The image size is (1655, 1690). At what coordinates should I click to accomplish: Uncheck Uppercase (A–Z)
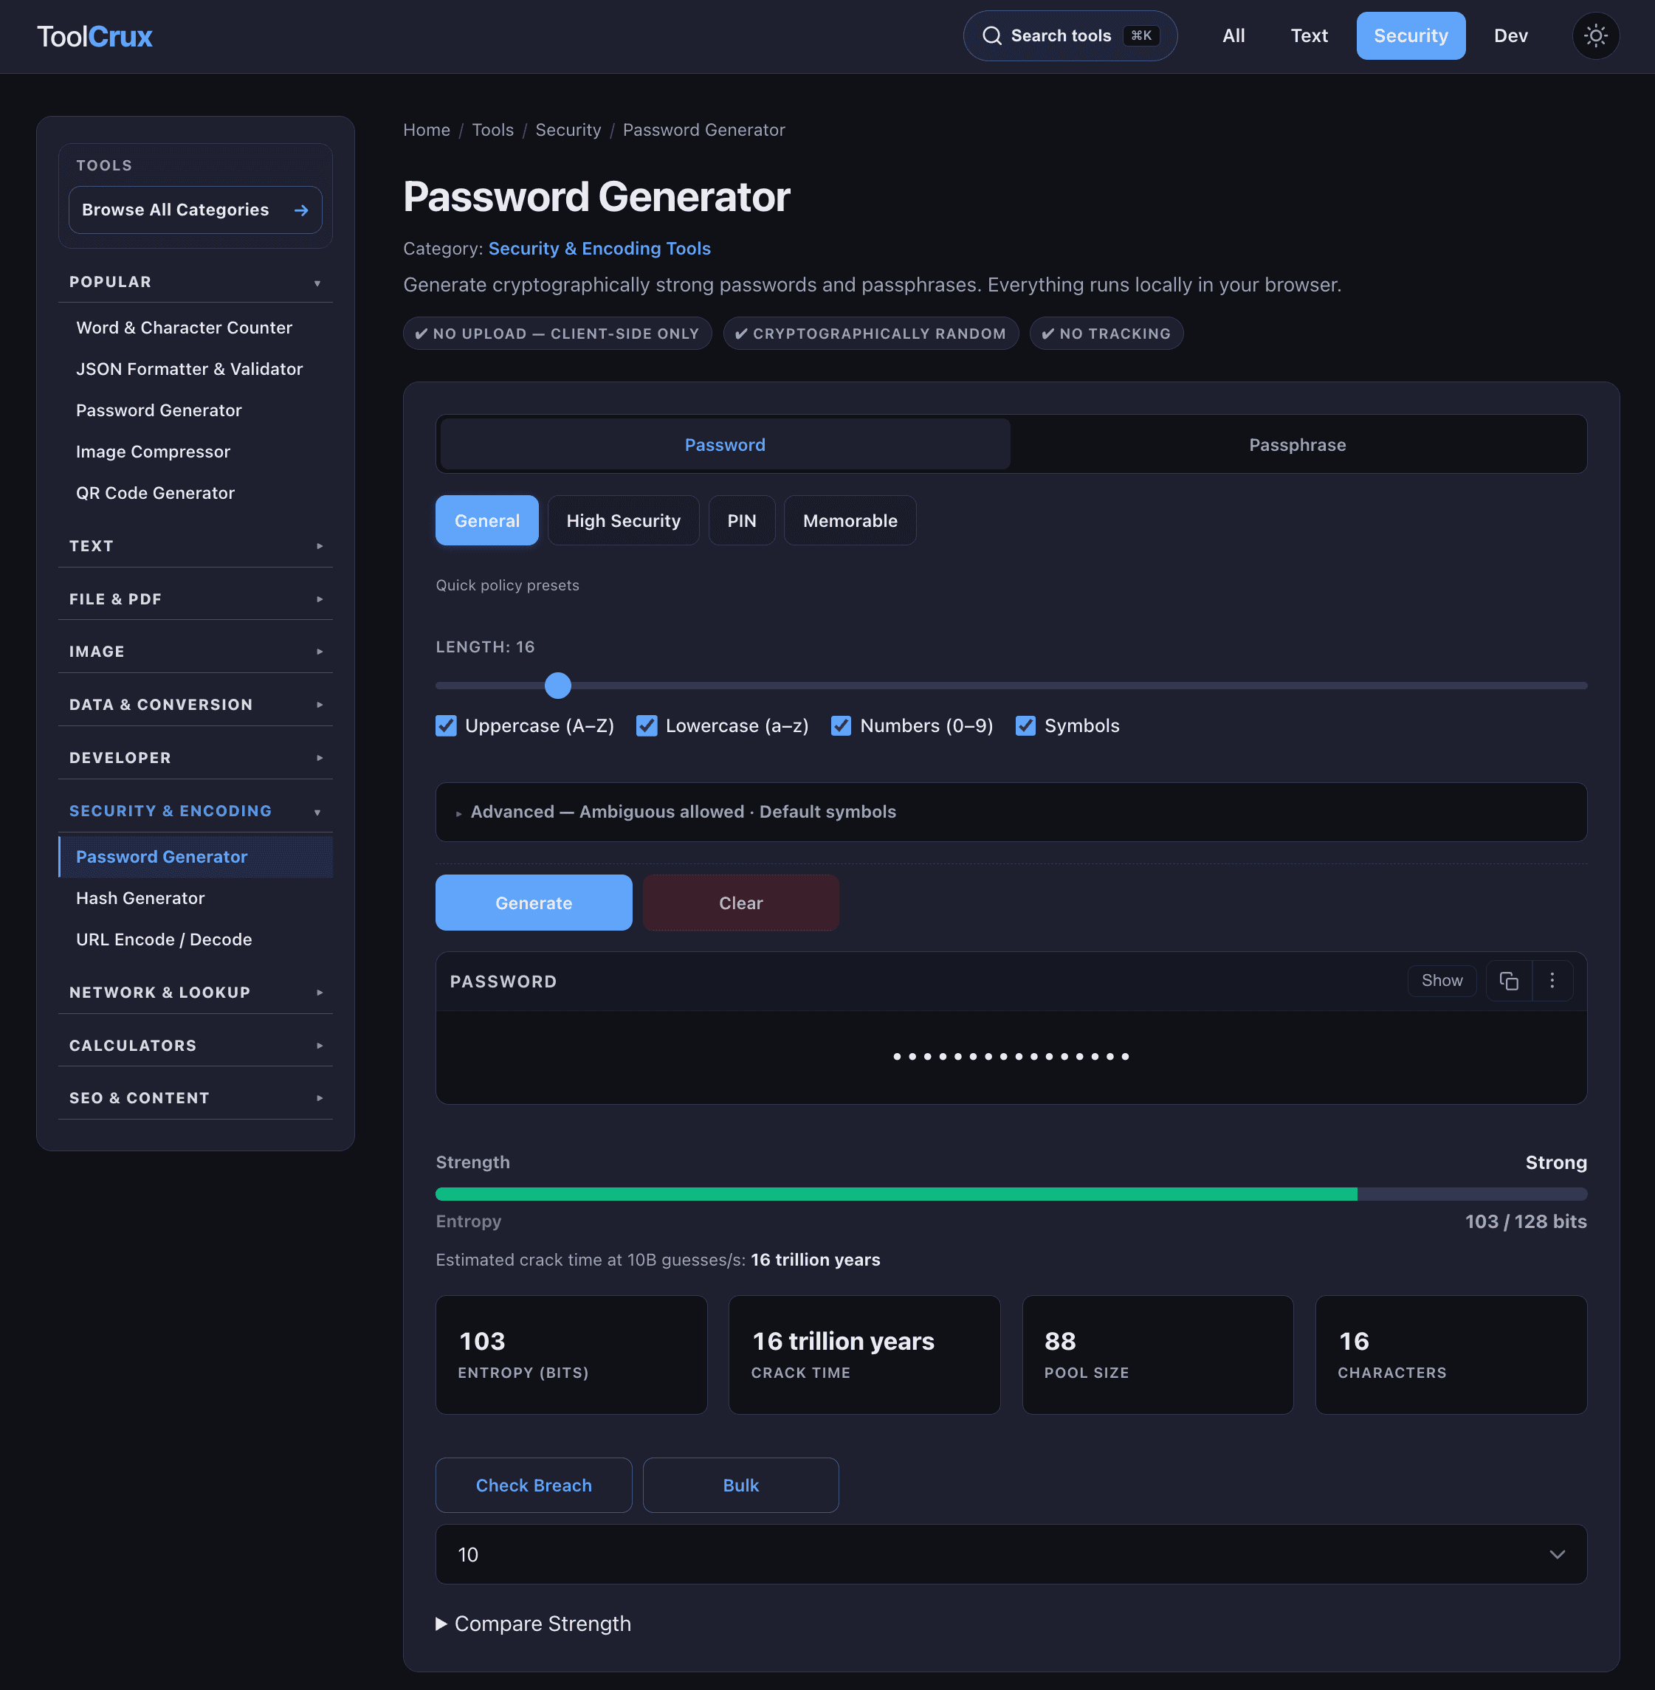click(446, 725)
